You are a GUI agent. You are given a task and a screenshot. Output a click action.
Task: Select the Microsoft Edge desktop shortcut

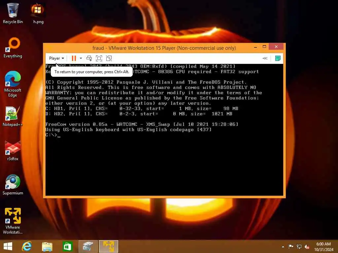(x=13, y=84)
